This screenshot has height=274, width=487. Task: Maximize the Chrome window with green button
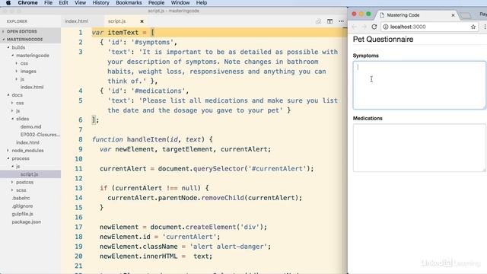click(368, 14)
